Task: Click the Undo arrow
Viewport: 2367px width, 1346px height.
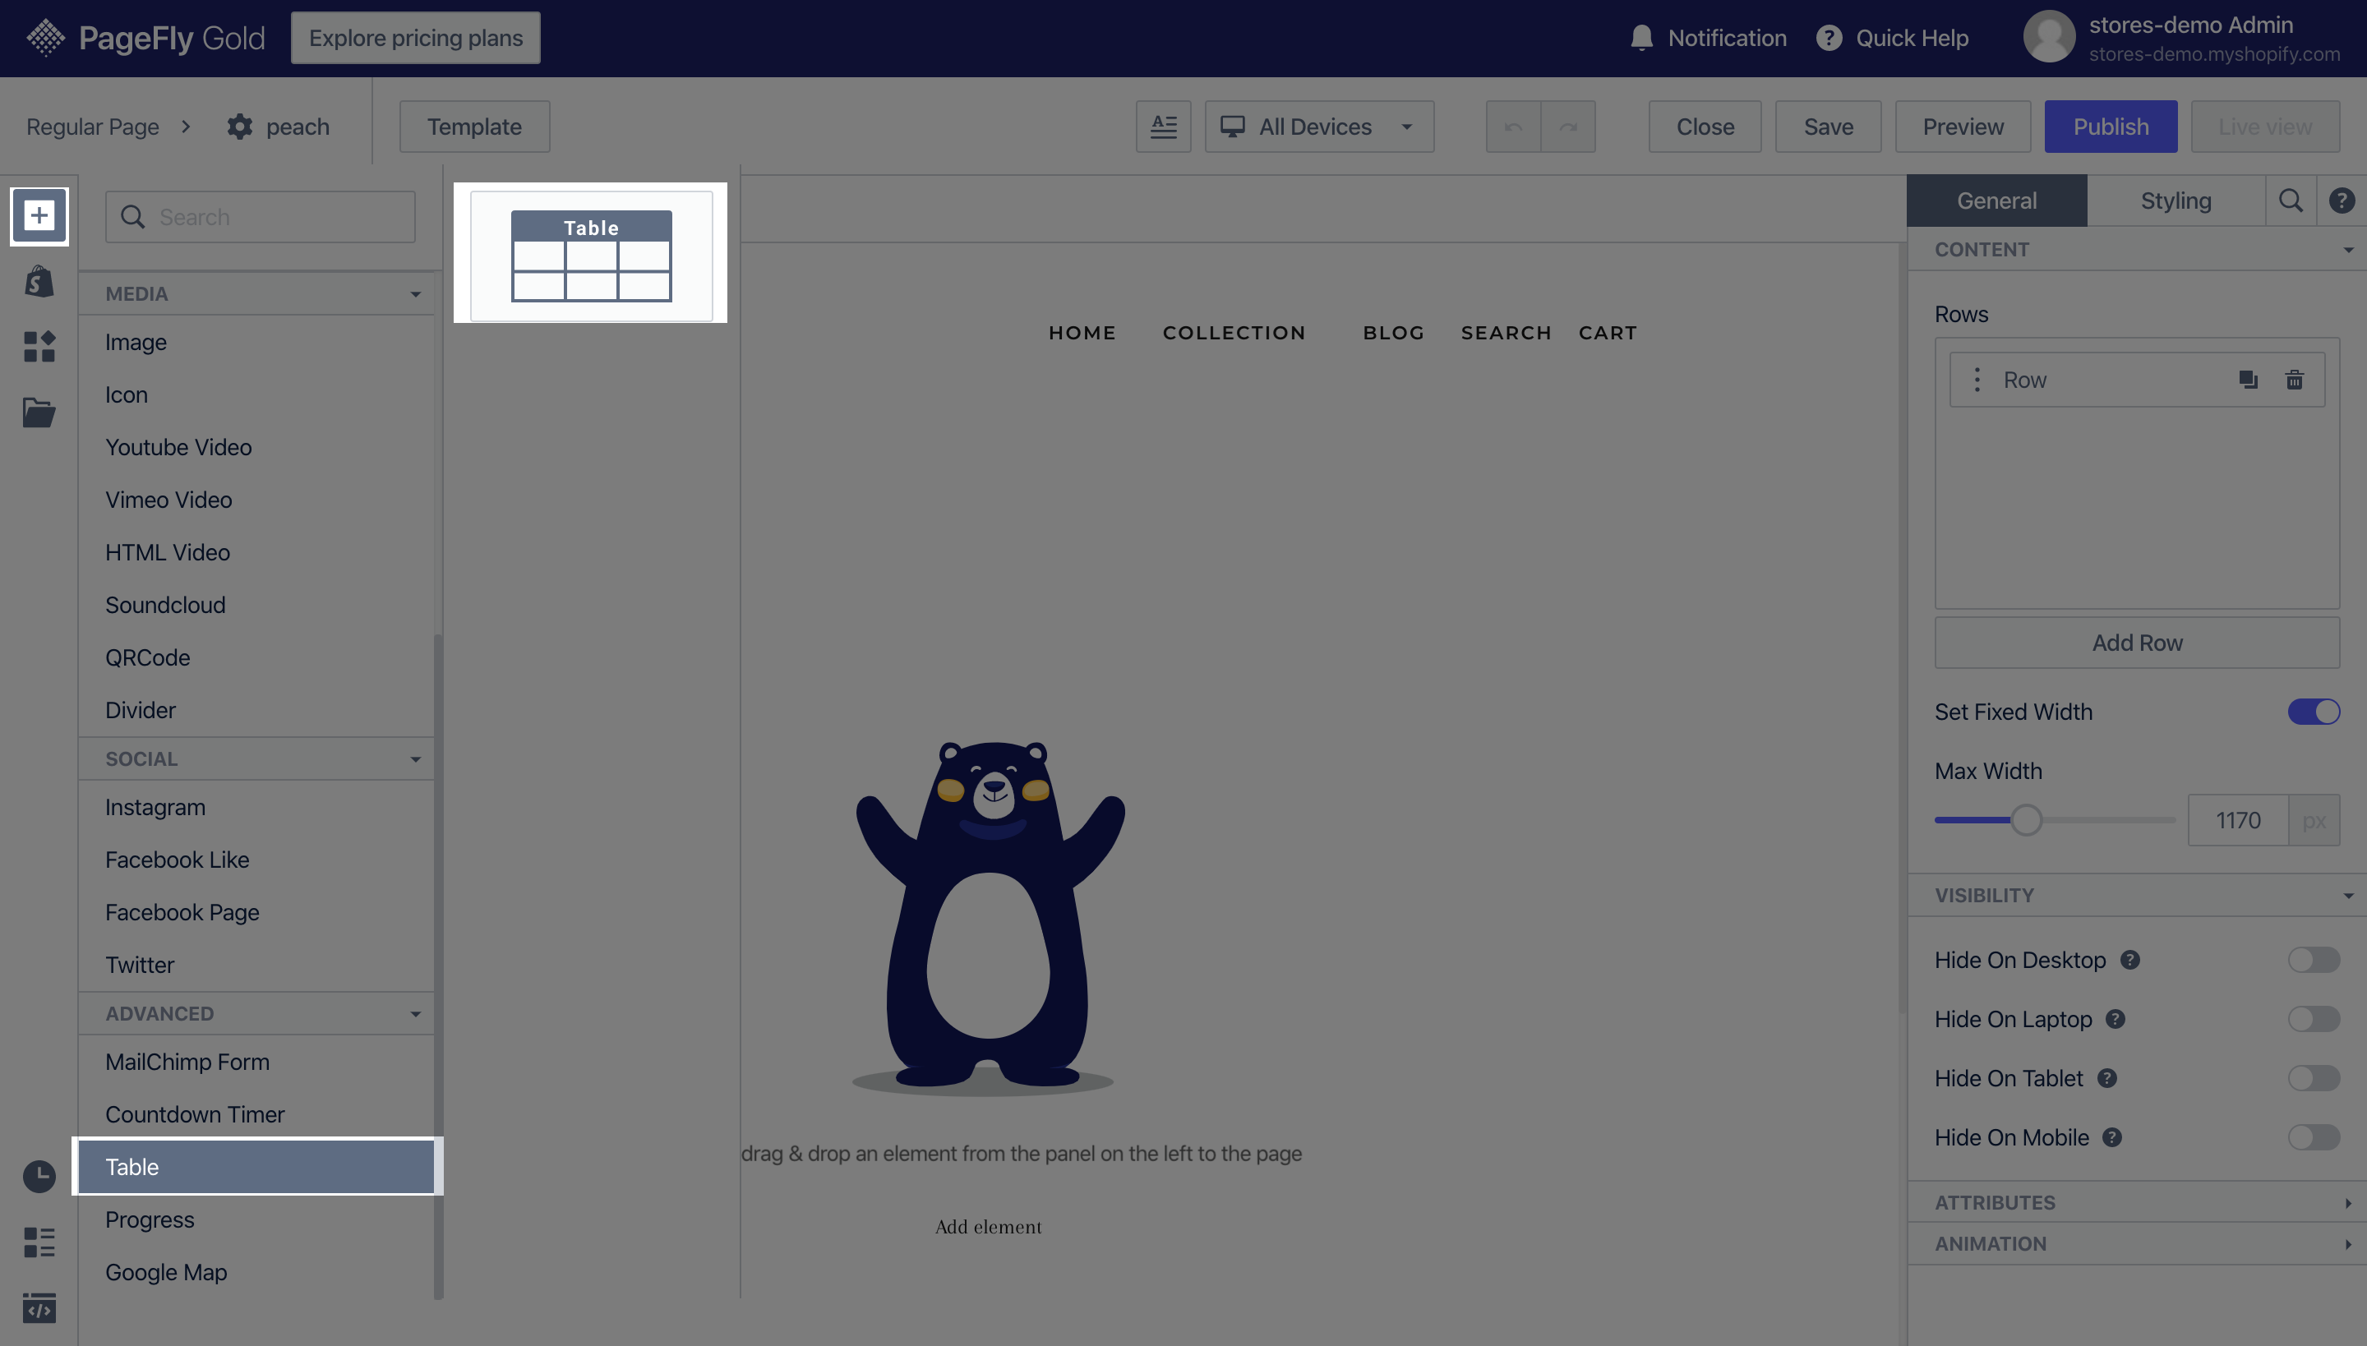Action: pos(1512,127)
